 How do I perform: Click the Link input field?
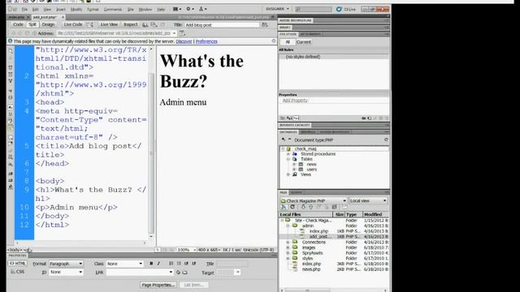point(140,273)
